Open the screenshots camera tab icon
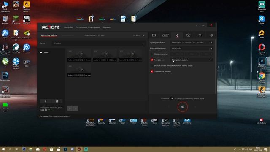 [x=189, y=35]
